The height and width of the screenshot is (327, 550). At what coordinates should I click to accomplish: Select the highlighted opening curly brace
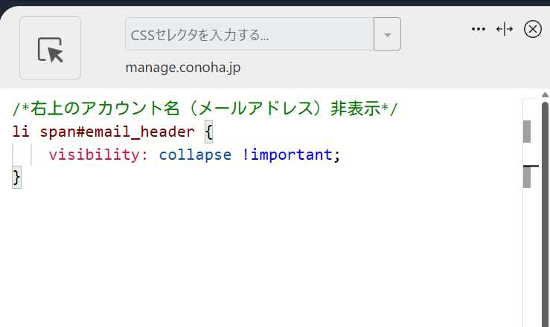(x=208, y=132)
